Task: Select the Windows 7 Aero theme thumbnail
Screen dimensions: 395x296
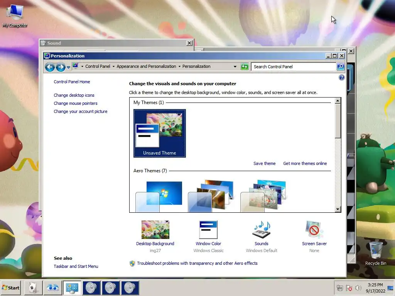Action: [x=159, y=196]
